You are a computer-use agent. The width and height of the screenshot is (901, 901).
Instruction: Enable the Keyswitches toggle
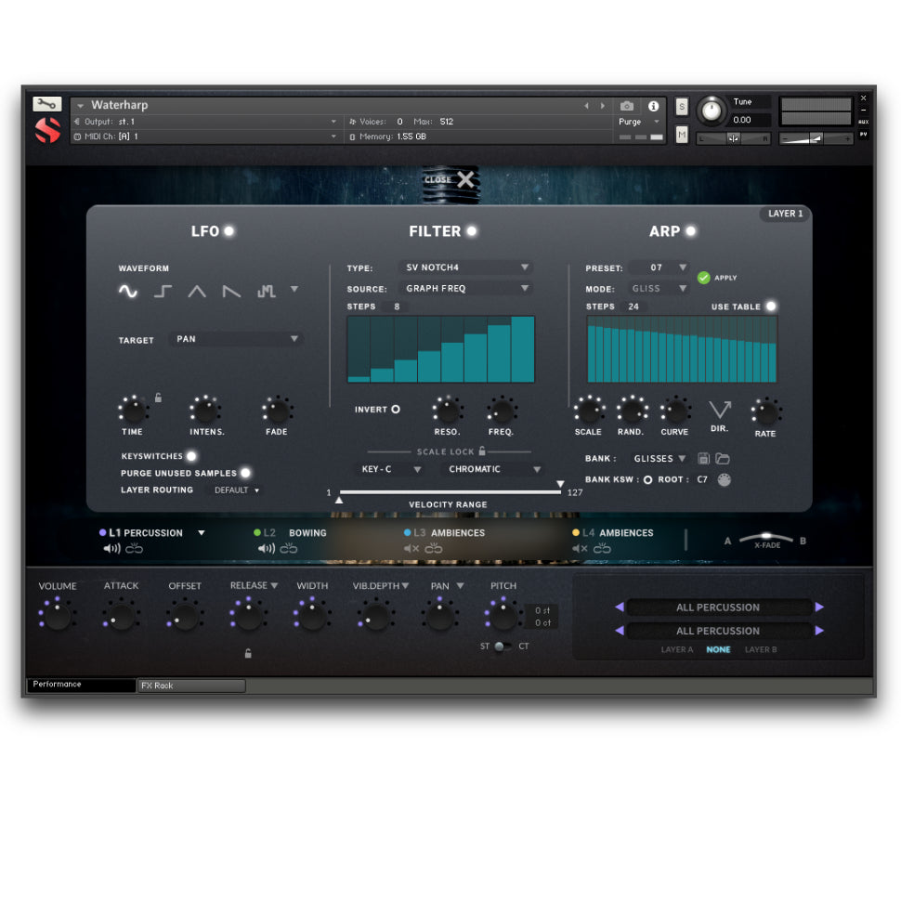(191, 456)
